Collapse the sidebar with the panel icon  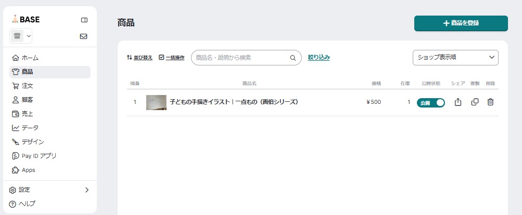[x=84, y=20]
